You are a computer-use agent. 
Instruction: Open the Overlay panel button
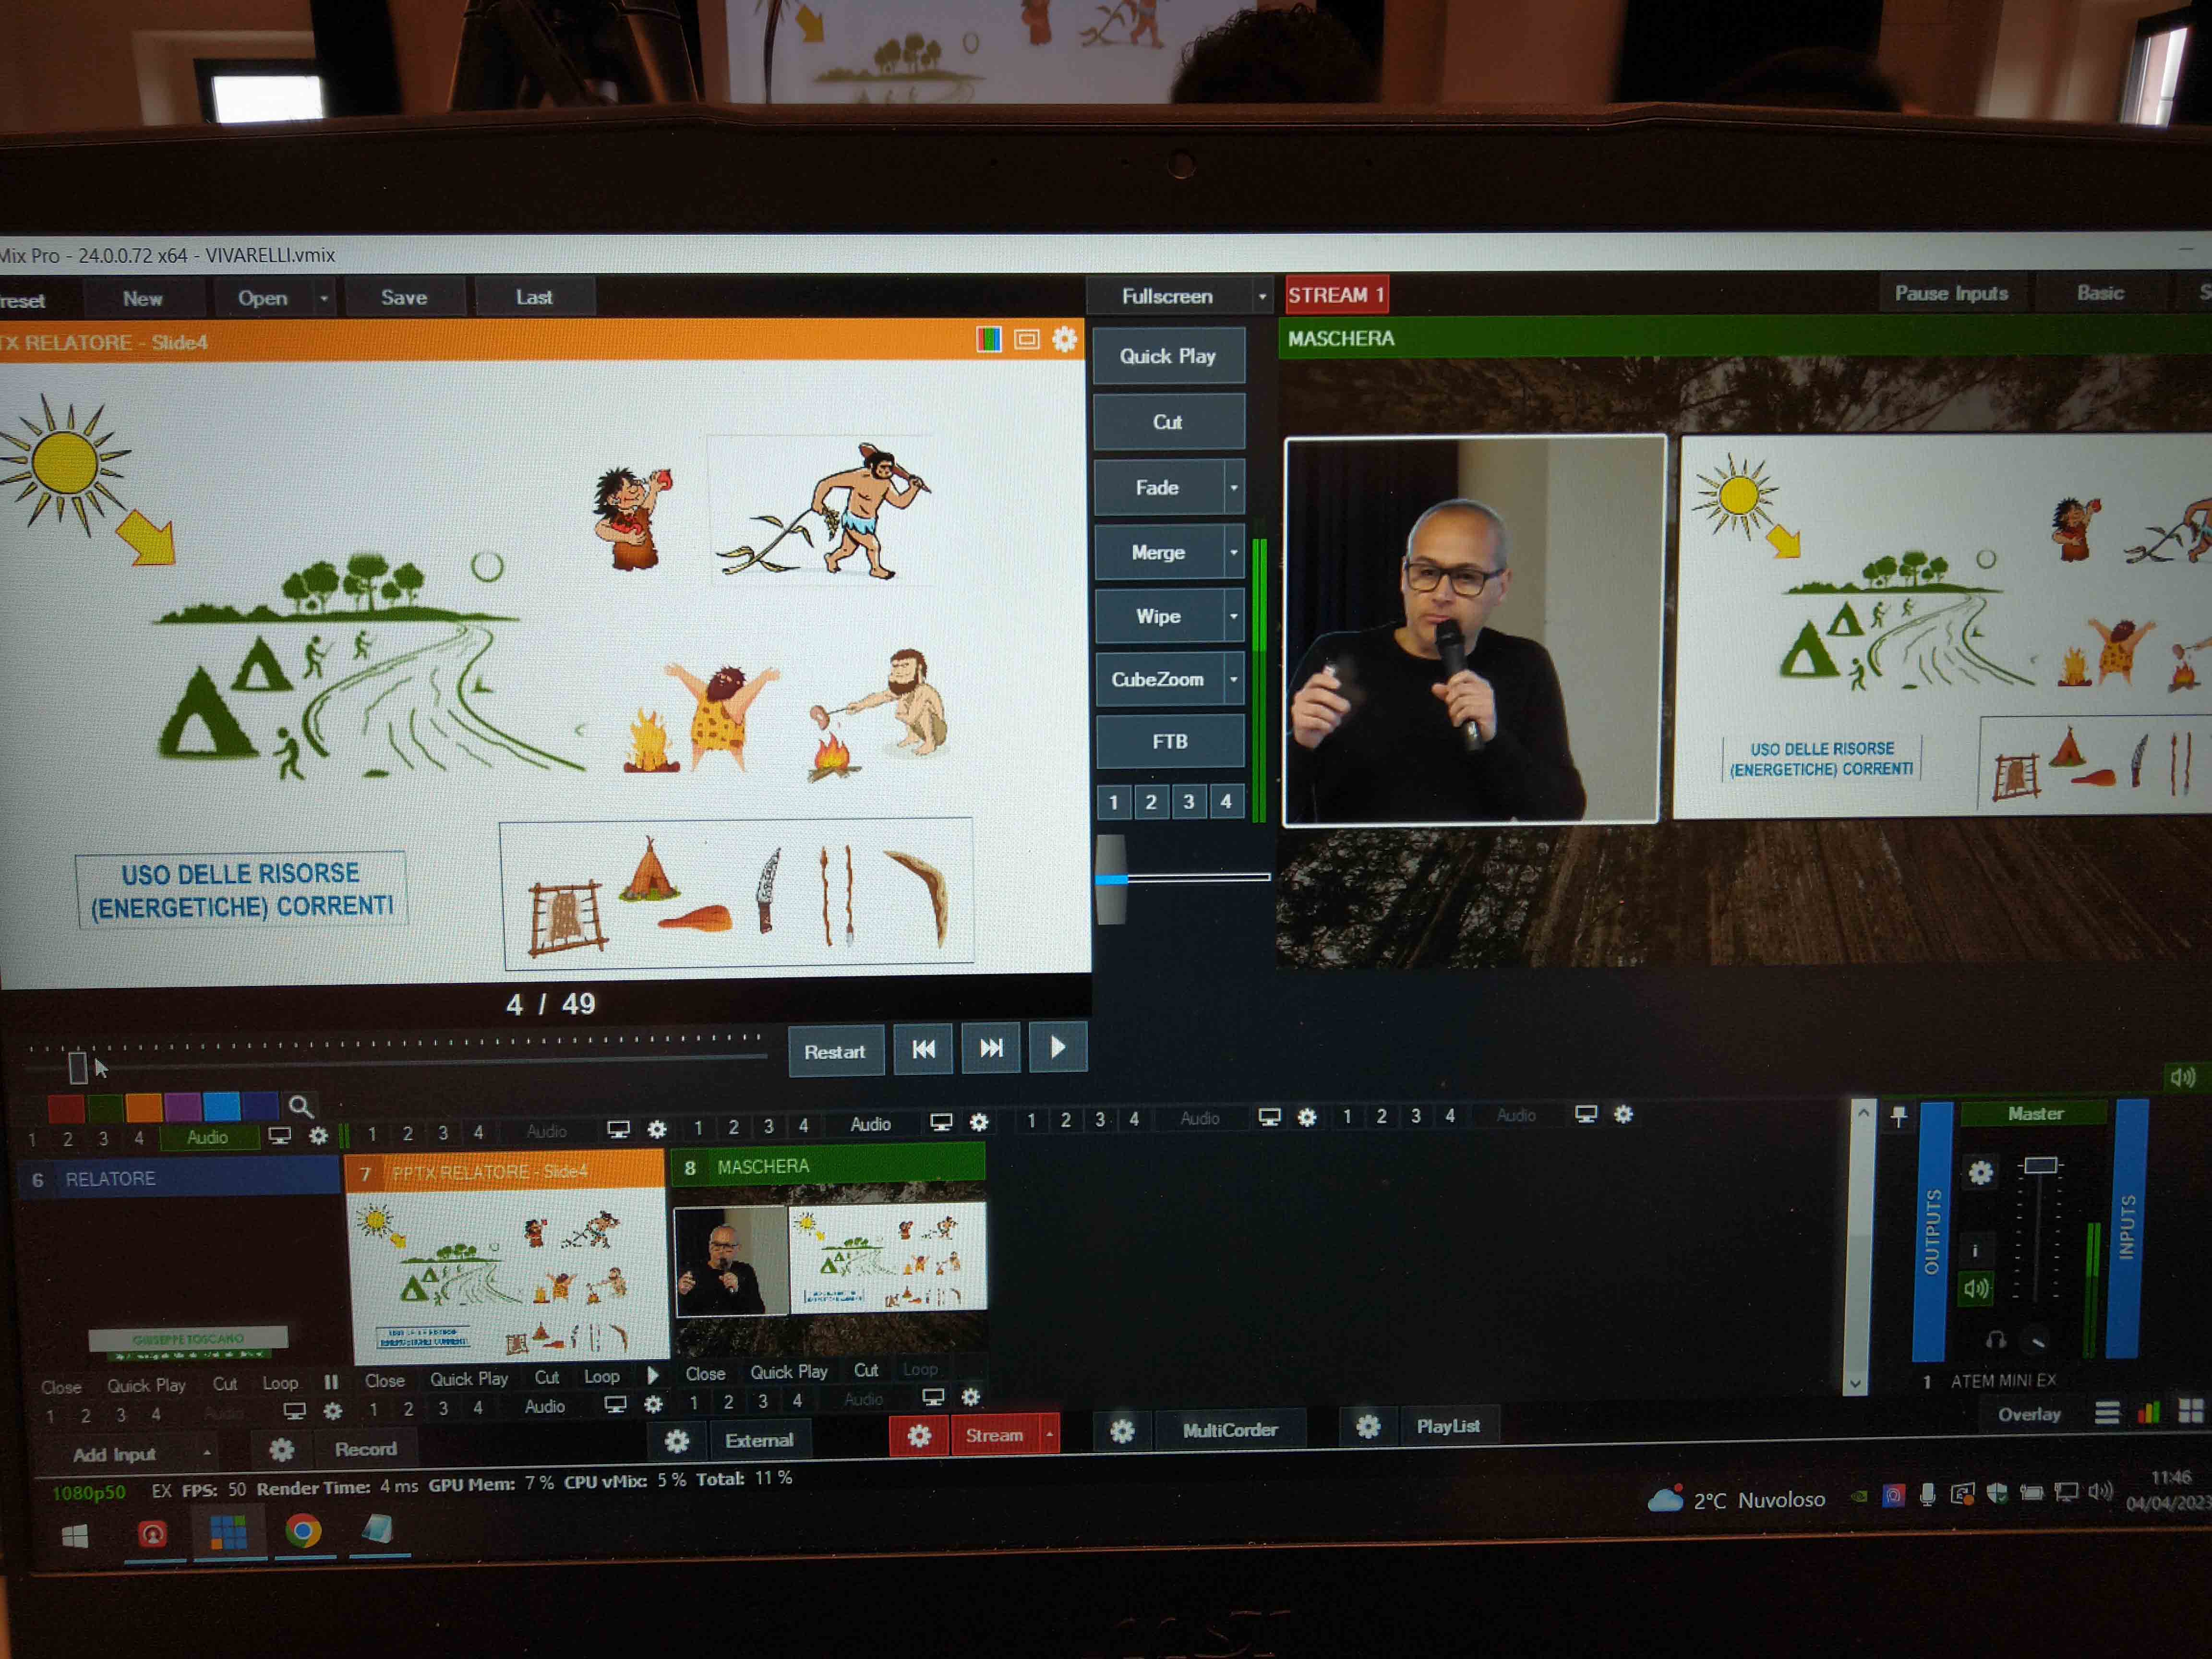click(2028, 1414)
